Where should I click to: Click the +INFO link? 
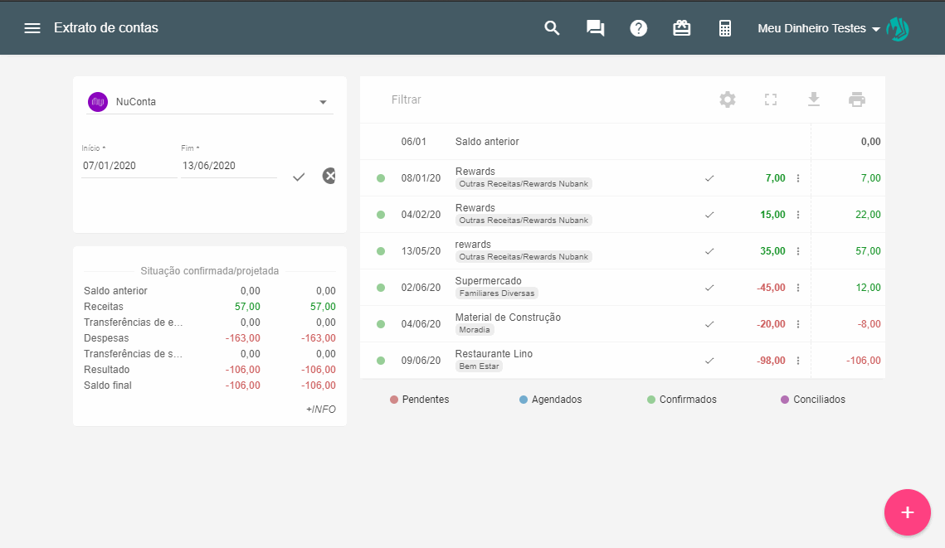coord(320,409)
